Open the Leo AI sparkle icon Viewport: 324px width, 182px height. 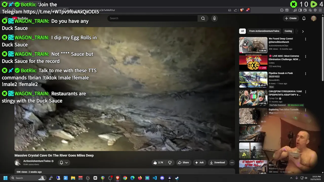310,10
